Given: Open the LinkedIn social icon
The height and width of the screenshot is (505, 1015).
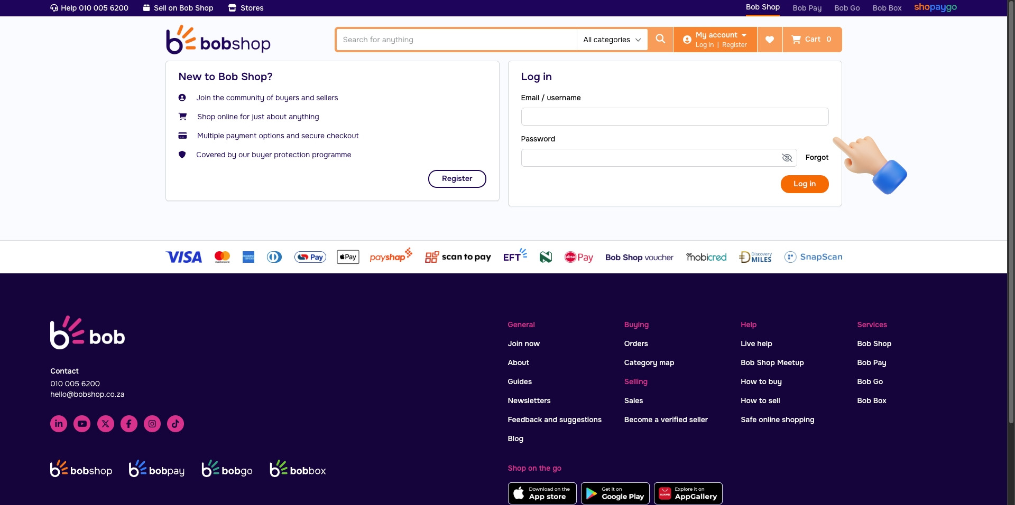Looking at the screenshot, I should pyautogui.click(x=59, y=424).
